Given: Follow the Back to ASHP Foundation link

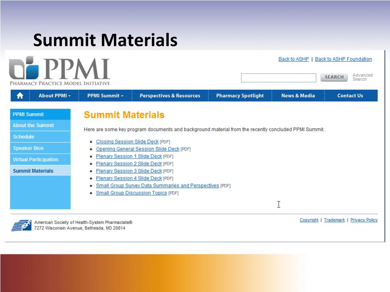Looking at the screenshot, I should (x=344, y=59).
